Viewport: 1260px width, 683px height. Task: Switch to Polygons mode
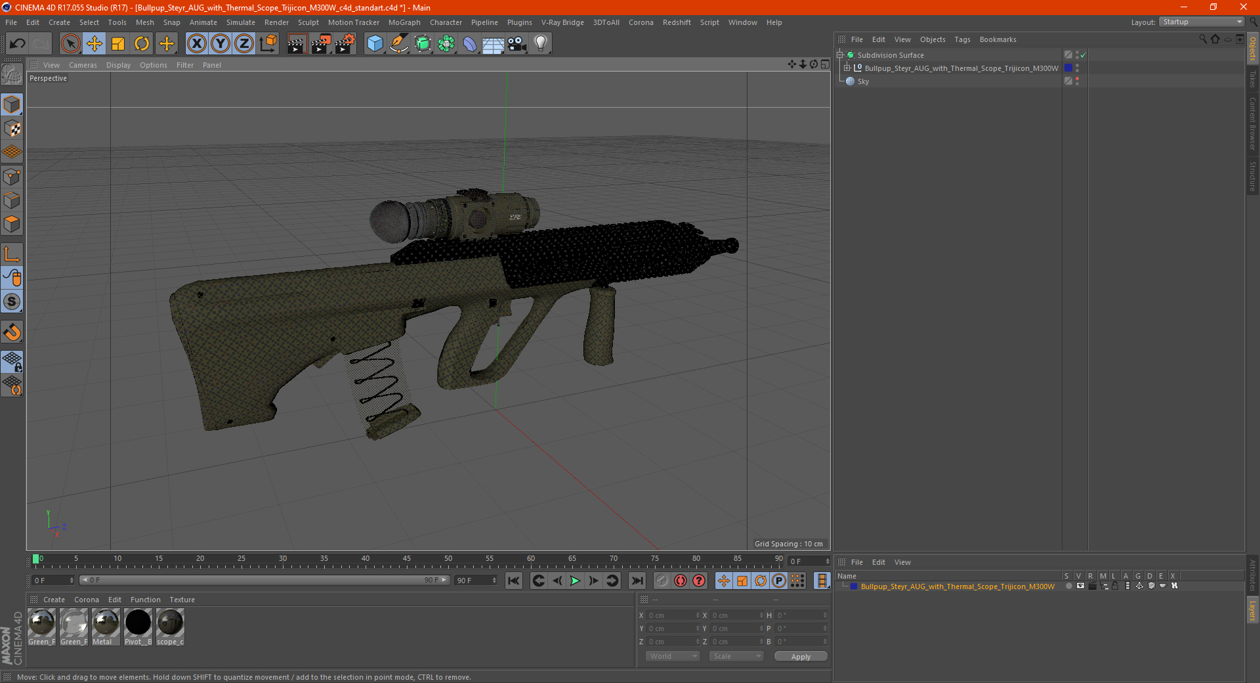pyautogui.click(x=12, y=224)
